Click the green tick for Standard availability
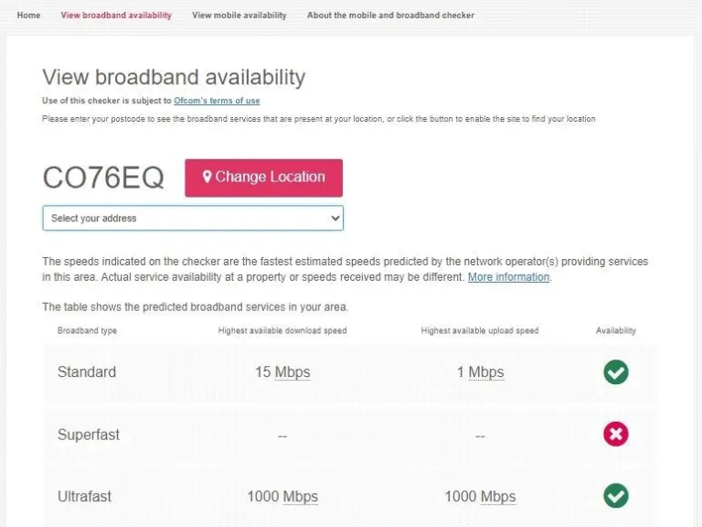Viewport: 702px width, 527px height. 615,372
